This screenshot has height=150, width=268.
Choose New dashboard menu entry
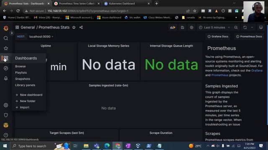click(x=29, y=95)
